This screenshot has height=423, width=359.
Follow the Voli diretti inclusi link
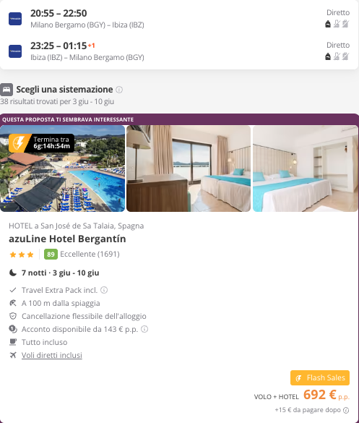pyautogui.click(x=52, y=355)
